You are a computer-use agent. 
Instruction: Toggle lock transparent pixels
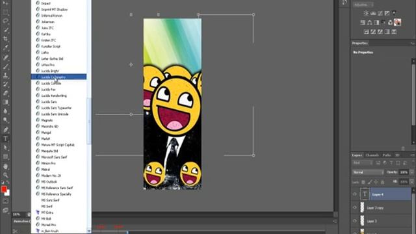coord(363,182)
